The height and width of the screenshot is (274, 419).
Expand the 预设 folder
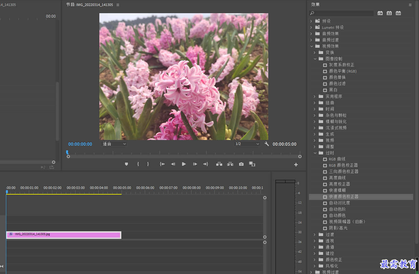tap(311, 21)
